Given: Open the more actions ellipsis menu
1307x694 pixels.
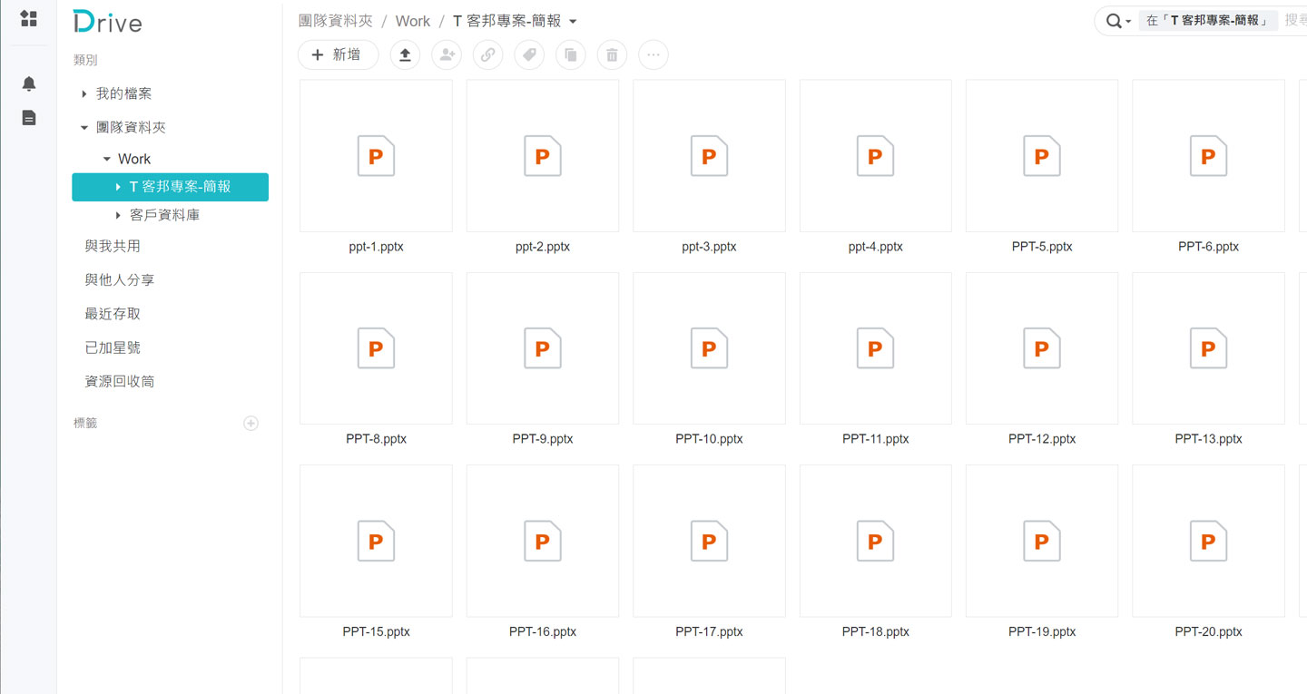Looking at the screenshot, I should click(x=653, y=55).
